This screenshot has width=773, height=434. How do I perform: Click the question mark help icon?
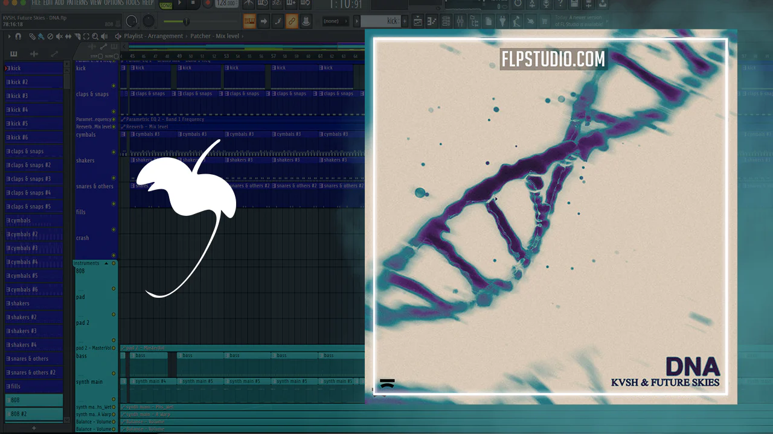[561, 4]
